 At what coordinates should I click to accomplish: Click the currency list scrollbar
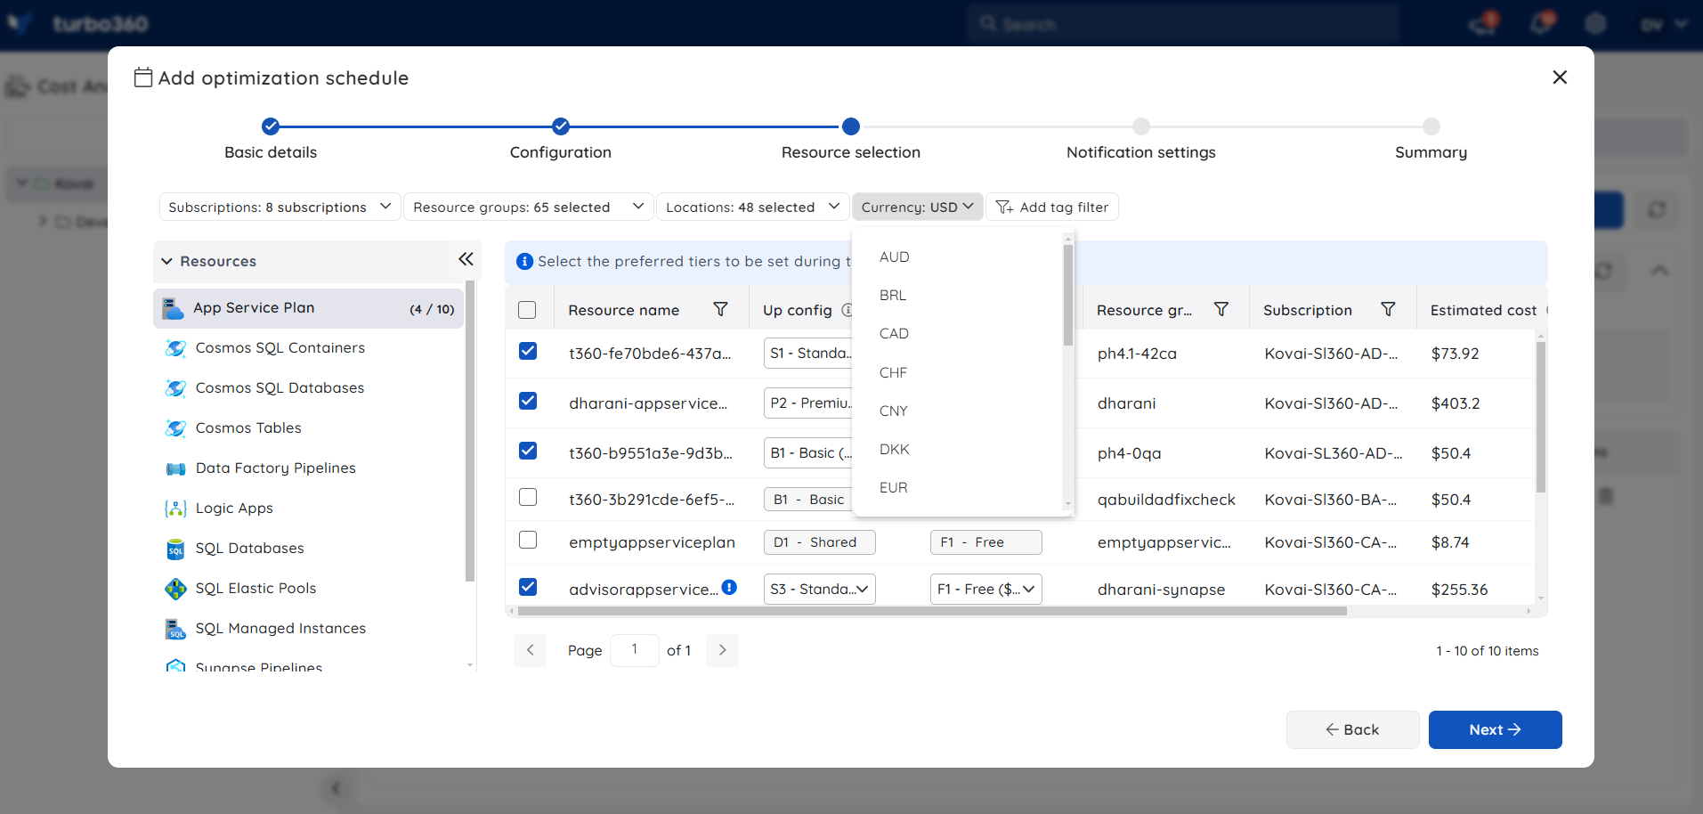coord(1068,295)
